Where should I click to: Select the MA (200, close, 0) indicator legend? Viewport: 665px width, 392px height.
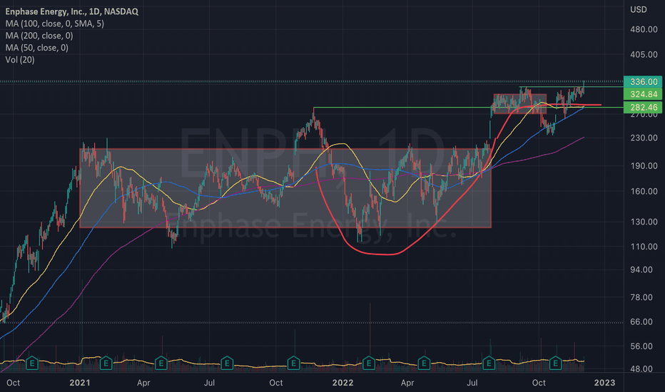(x=39, y=36)
